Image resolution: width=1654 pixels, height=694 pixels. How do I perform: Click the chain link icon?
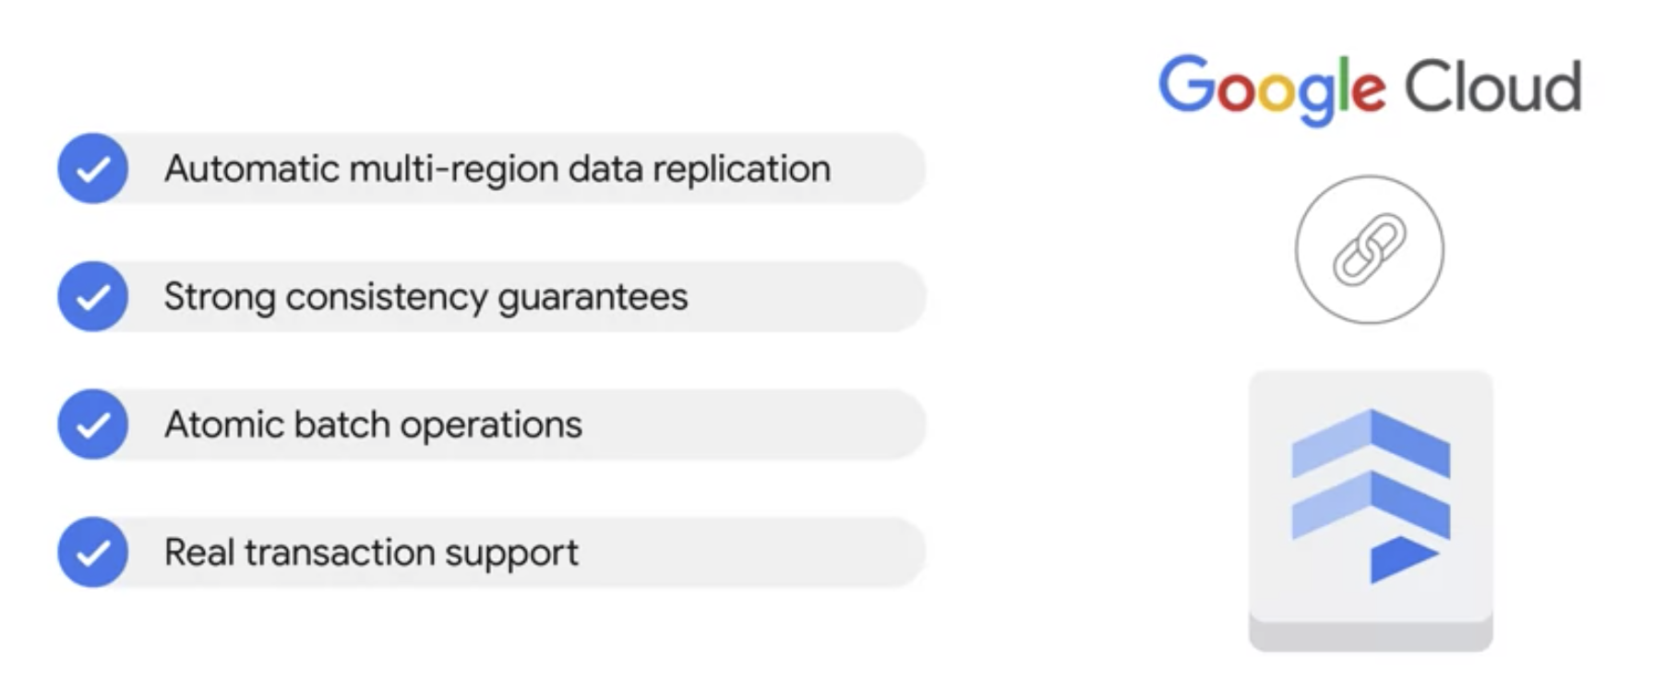[x=1370, y=249]
